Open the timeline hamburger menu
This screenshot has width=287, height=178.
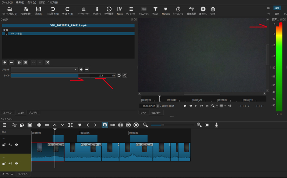(4, 125)
